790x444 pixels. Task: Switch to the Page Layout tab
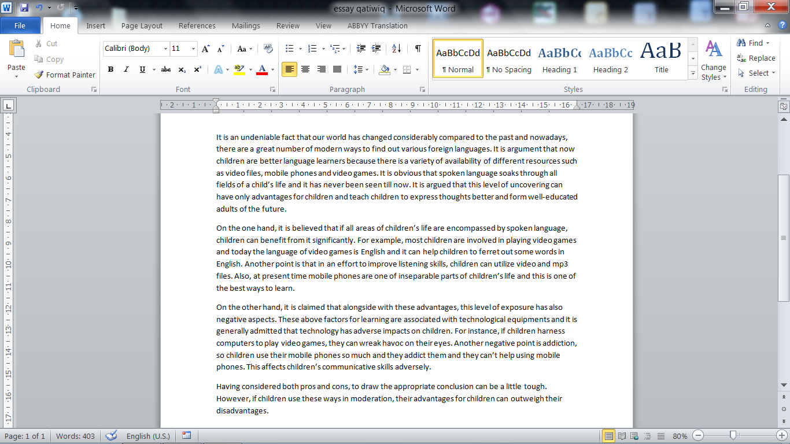pos(142,25)
